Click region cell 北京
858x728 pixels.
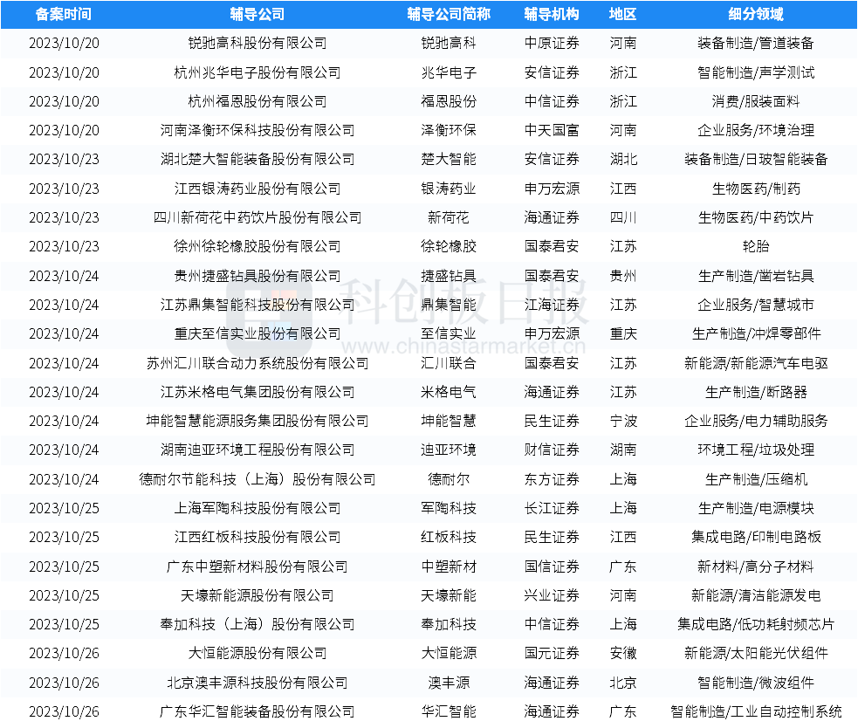623,683
